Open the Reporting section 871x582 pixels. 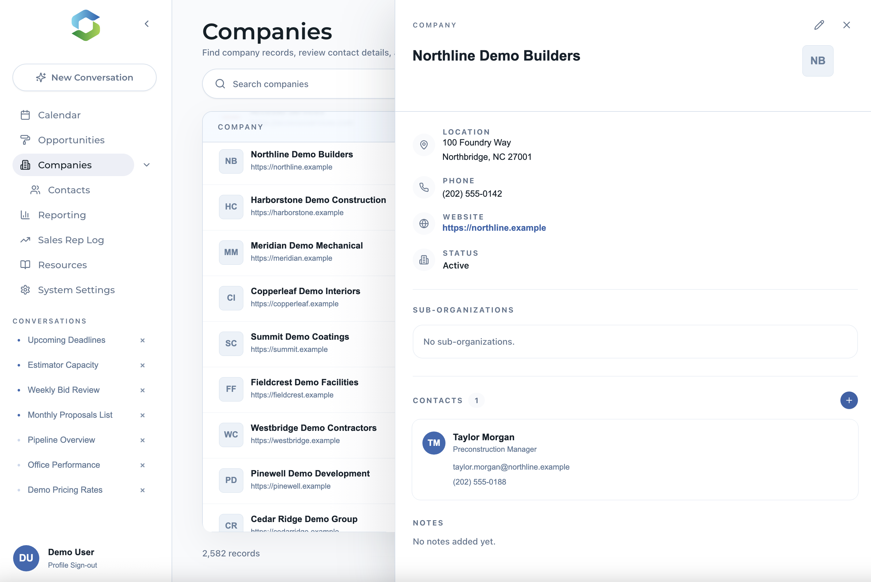point(62,215)
